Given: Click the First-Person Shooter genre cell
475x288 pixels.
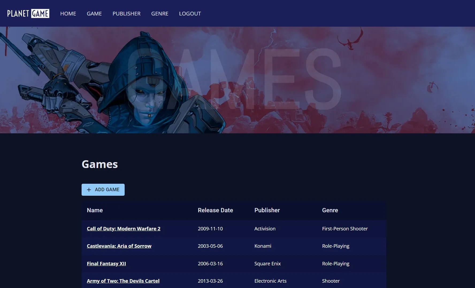Looking at the screenshot, I should tap(345, 229).
